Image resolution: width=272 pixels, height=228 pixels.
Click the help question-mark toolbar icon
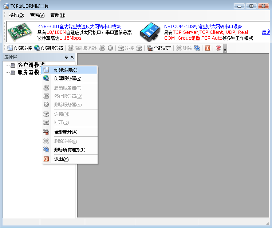tap(218, 48)
